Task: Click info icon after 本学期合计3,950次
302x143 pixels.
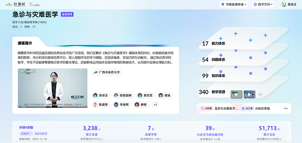Action: (280, 139)
